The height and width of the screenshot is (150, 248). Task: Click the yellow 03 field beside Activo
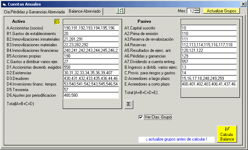57,22
